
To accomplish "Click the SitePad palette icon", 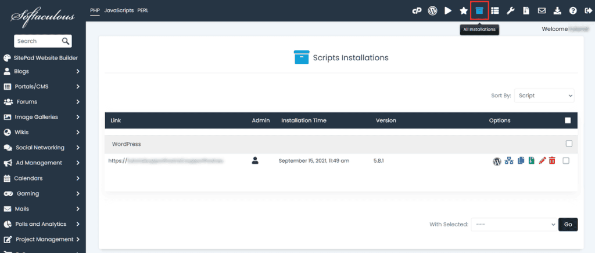I will (7, 58).
